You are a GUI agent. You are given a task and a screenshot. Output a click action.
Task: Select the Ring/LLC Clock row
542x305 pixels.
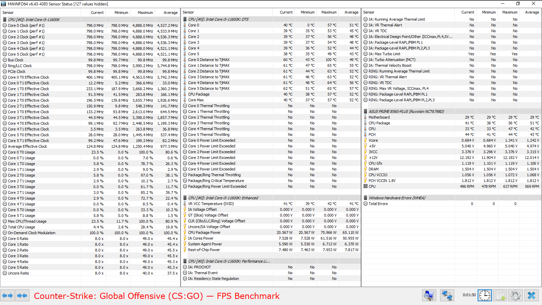(x=90, y=66)
